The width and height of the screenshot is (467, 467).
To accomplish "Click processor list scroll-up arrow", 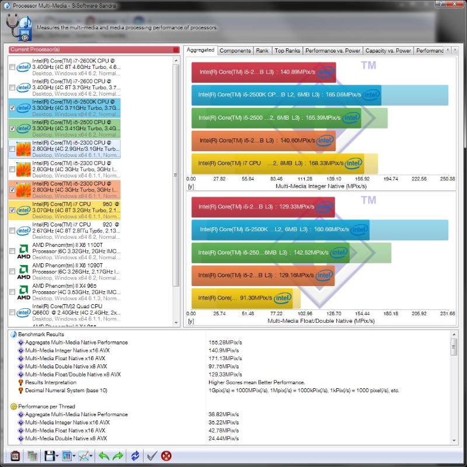I will [176, 61].
